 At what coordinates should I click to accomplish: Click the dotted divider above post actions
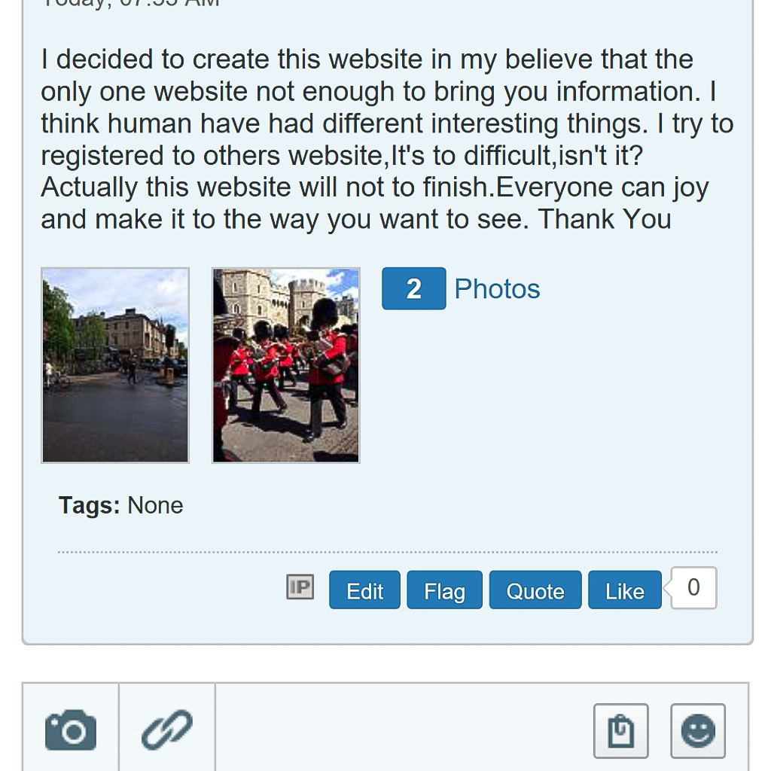[x=387, y=552]
